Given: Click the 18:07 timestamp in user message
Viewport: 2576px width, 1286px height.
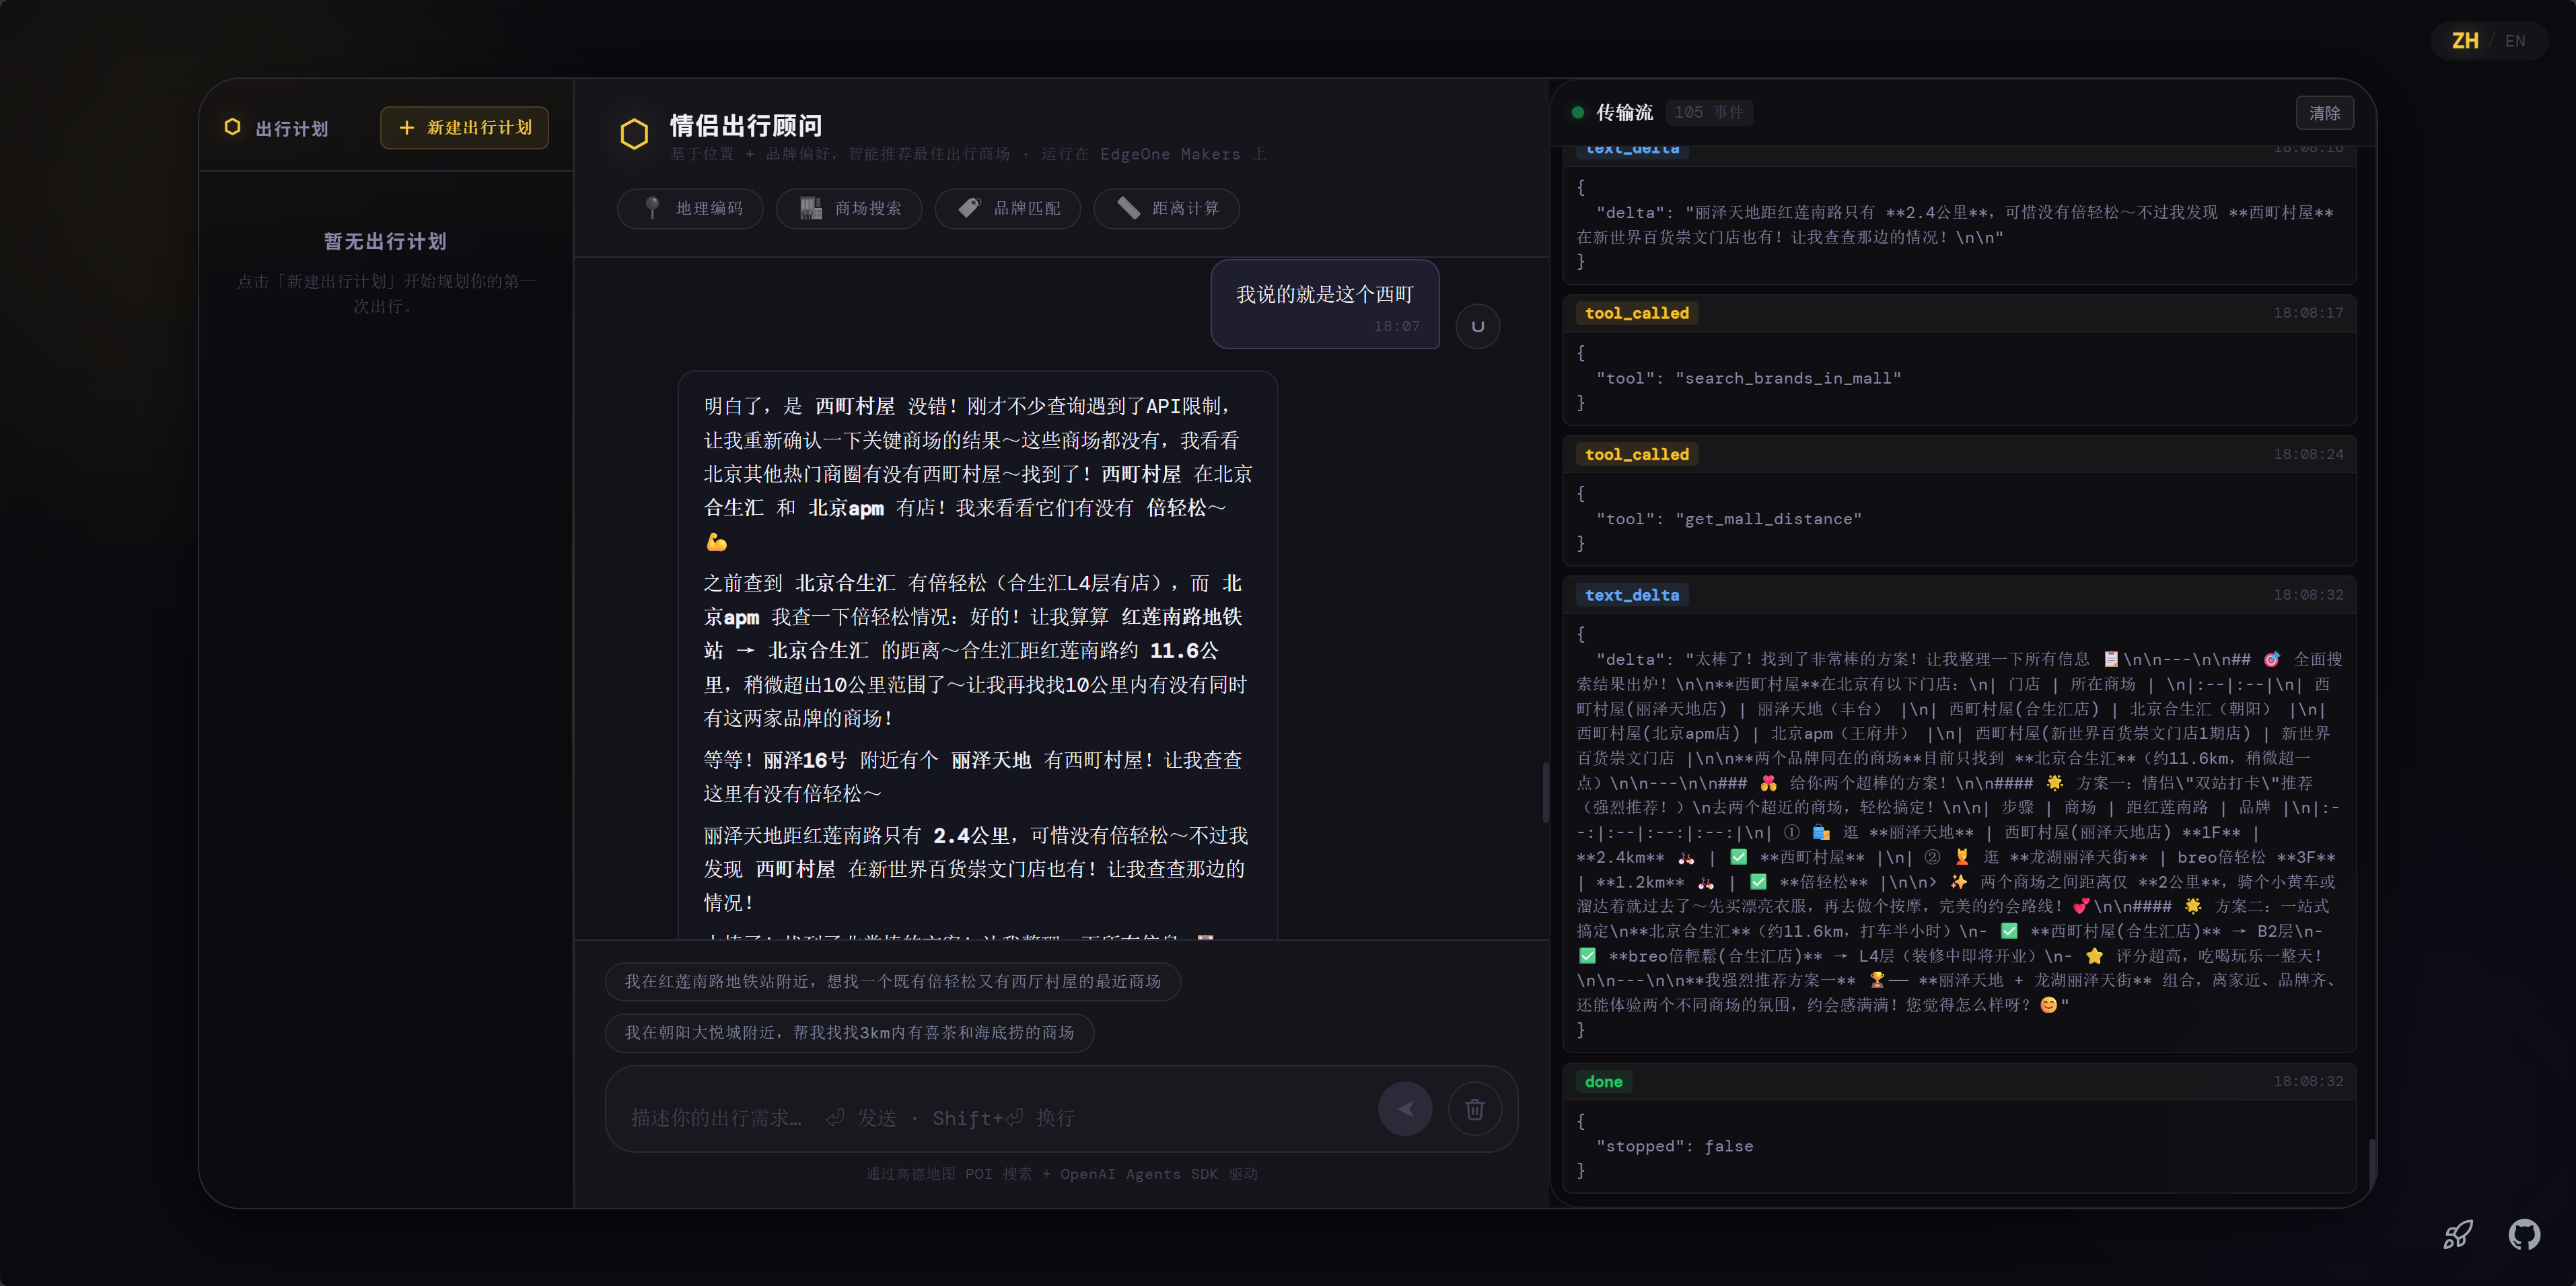Looking at the screenshot, I should pyautogui.click(x=1396, y=326).
